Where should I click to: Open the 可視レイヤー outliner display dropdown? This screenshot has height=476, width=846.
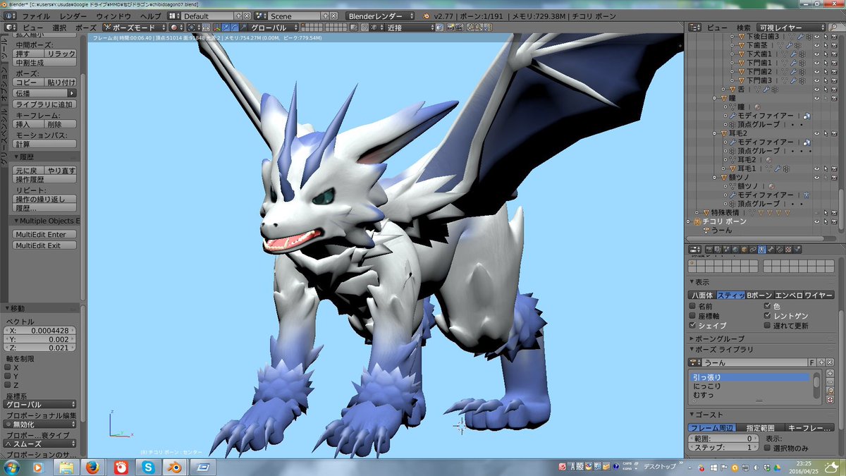tap(792, 28)
